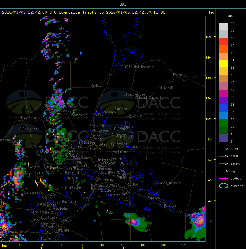Screen dimensions: 246x249
Task: Click the 'L_Asuncion' map label
Action: [x=135, y=115]
